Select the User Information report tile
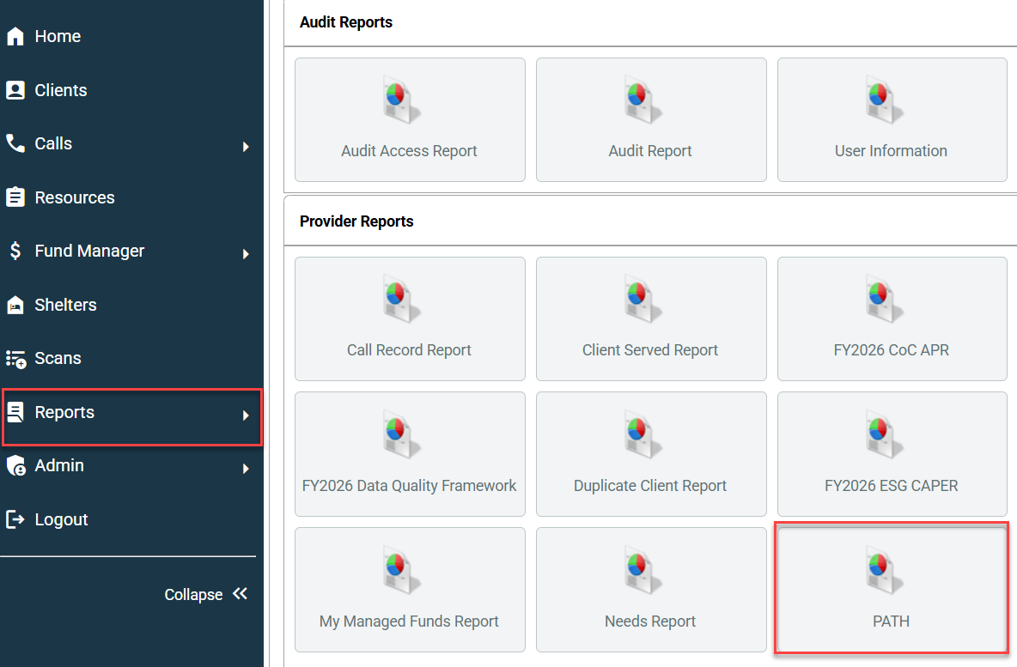This screenshot has height=667, width=1017. tap(891, 120)
